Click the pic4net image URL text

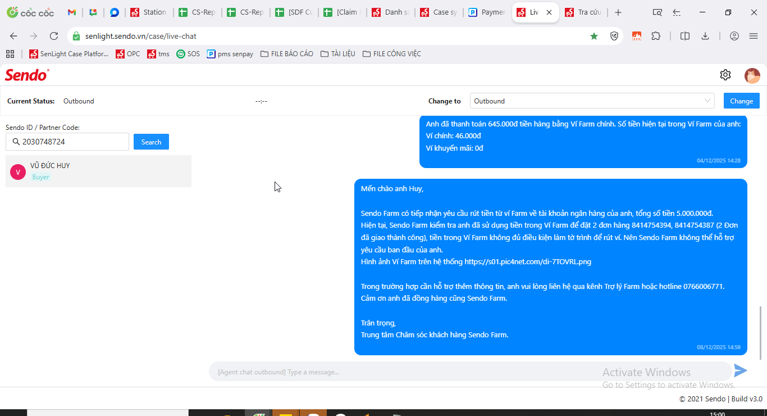(x=528, y=261)
